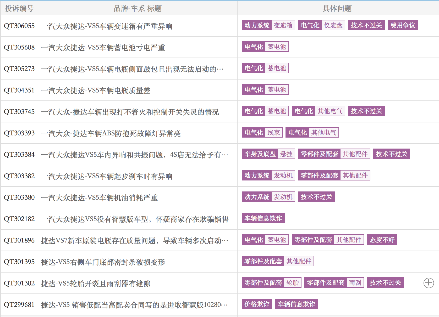Click 车辆信息欺诈 tag in row QT302182
The width and height of the screenshot is (439, 317).
[263, 218]
